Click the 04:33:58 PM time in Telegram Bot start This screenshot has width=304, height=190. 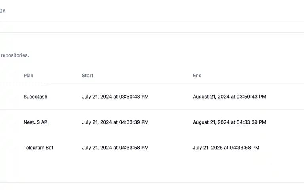pyautogui.click(x=134, y=148)
